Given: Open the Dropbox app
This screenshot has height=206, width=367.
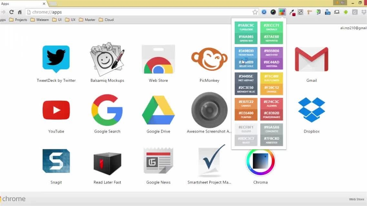Looking at the screenshot, I should (x=311, y=110).
